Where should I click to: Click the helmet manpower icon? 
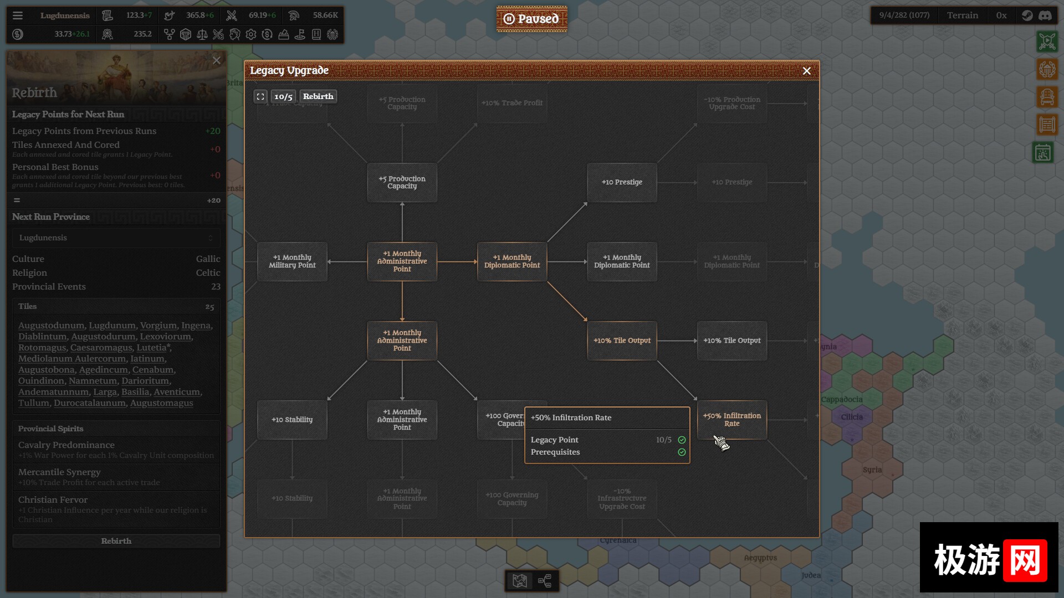click(x=294, y=16)
